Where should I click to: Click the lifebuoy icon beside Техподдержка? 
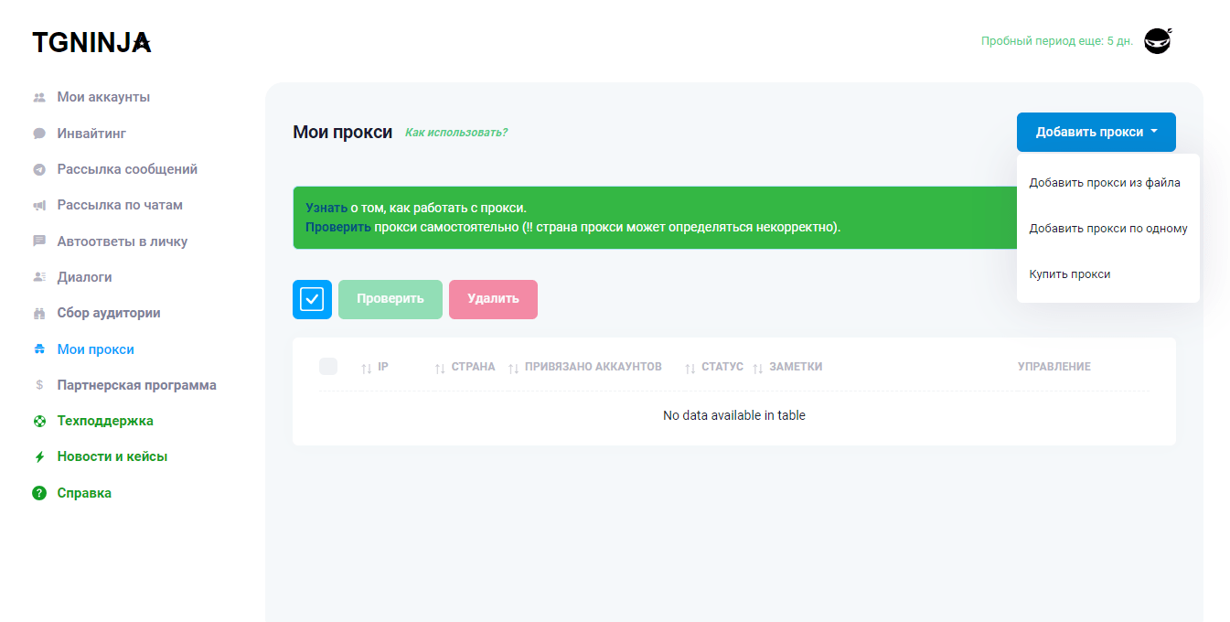[39, 422]
